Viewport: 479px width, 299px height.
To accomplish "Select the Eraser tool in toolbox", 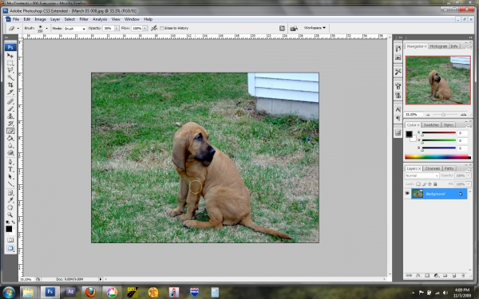I will click(10, 131).
